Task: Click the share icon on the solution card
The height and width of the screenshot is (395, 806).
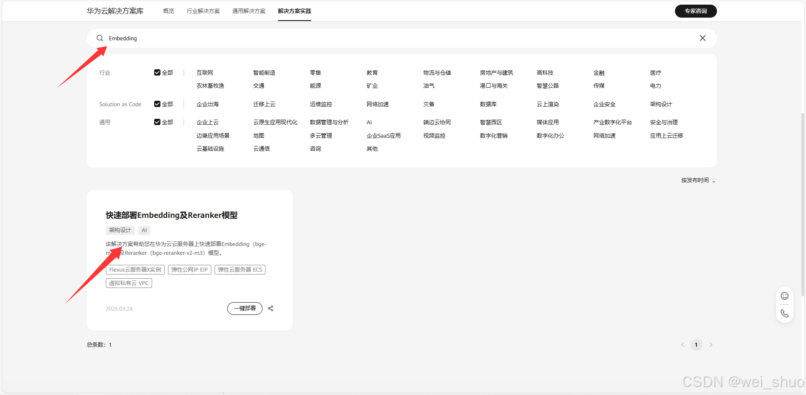Action: [x=270, y=308]
